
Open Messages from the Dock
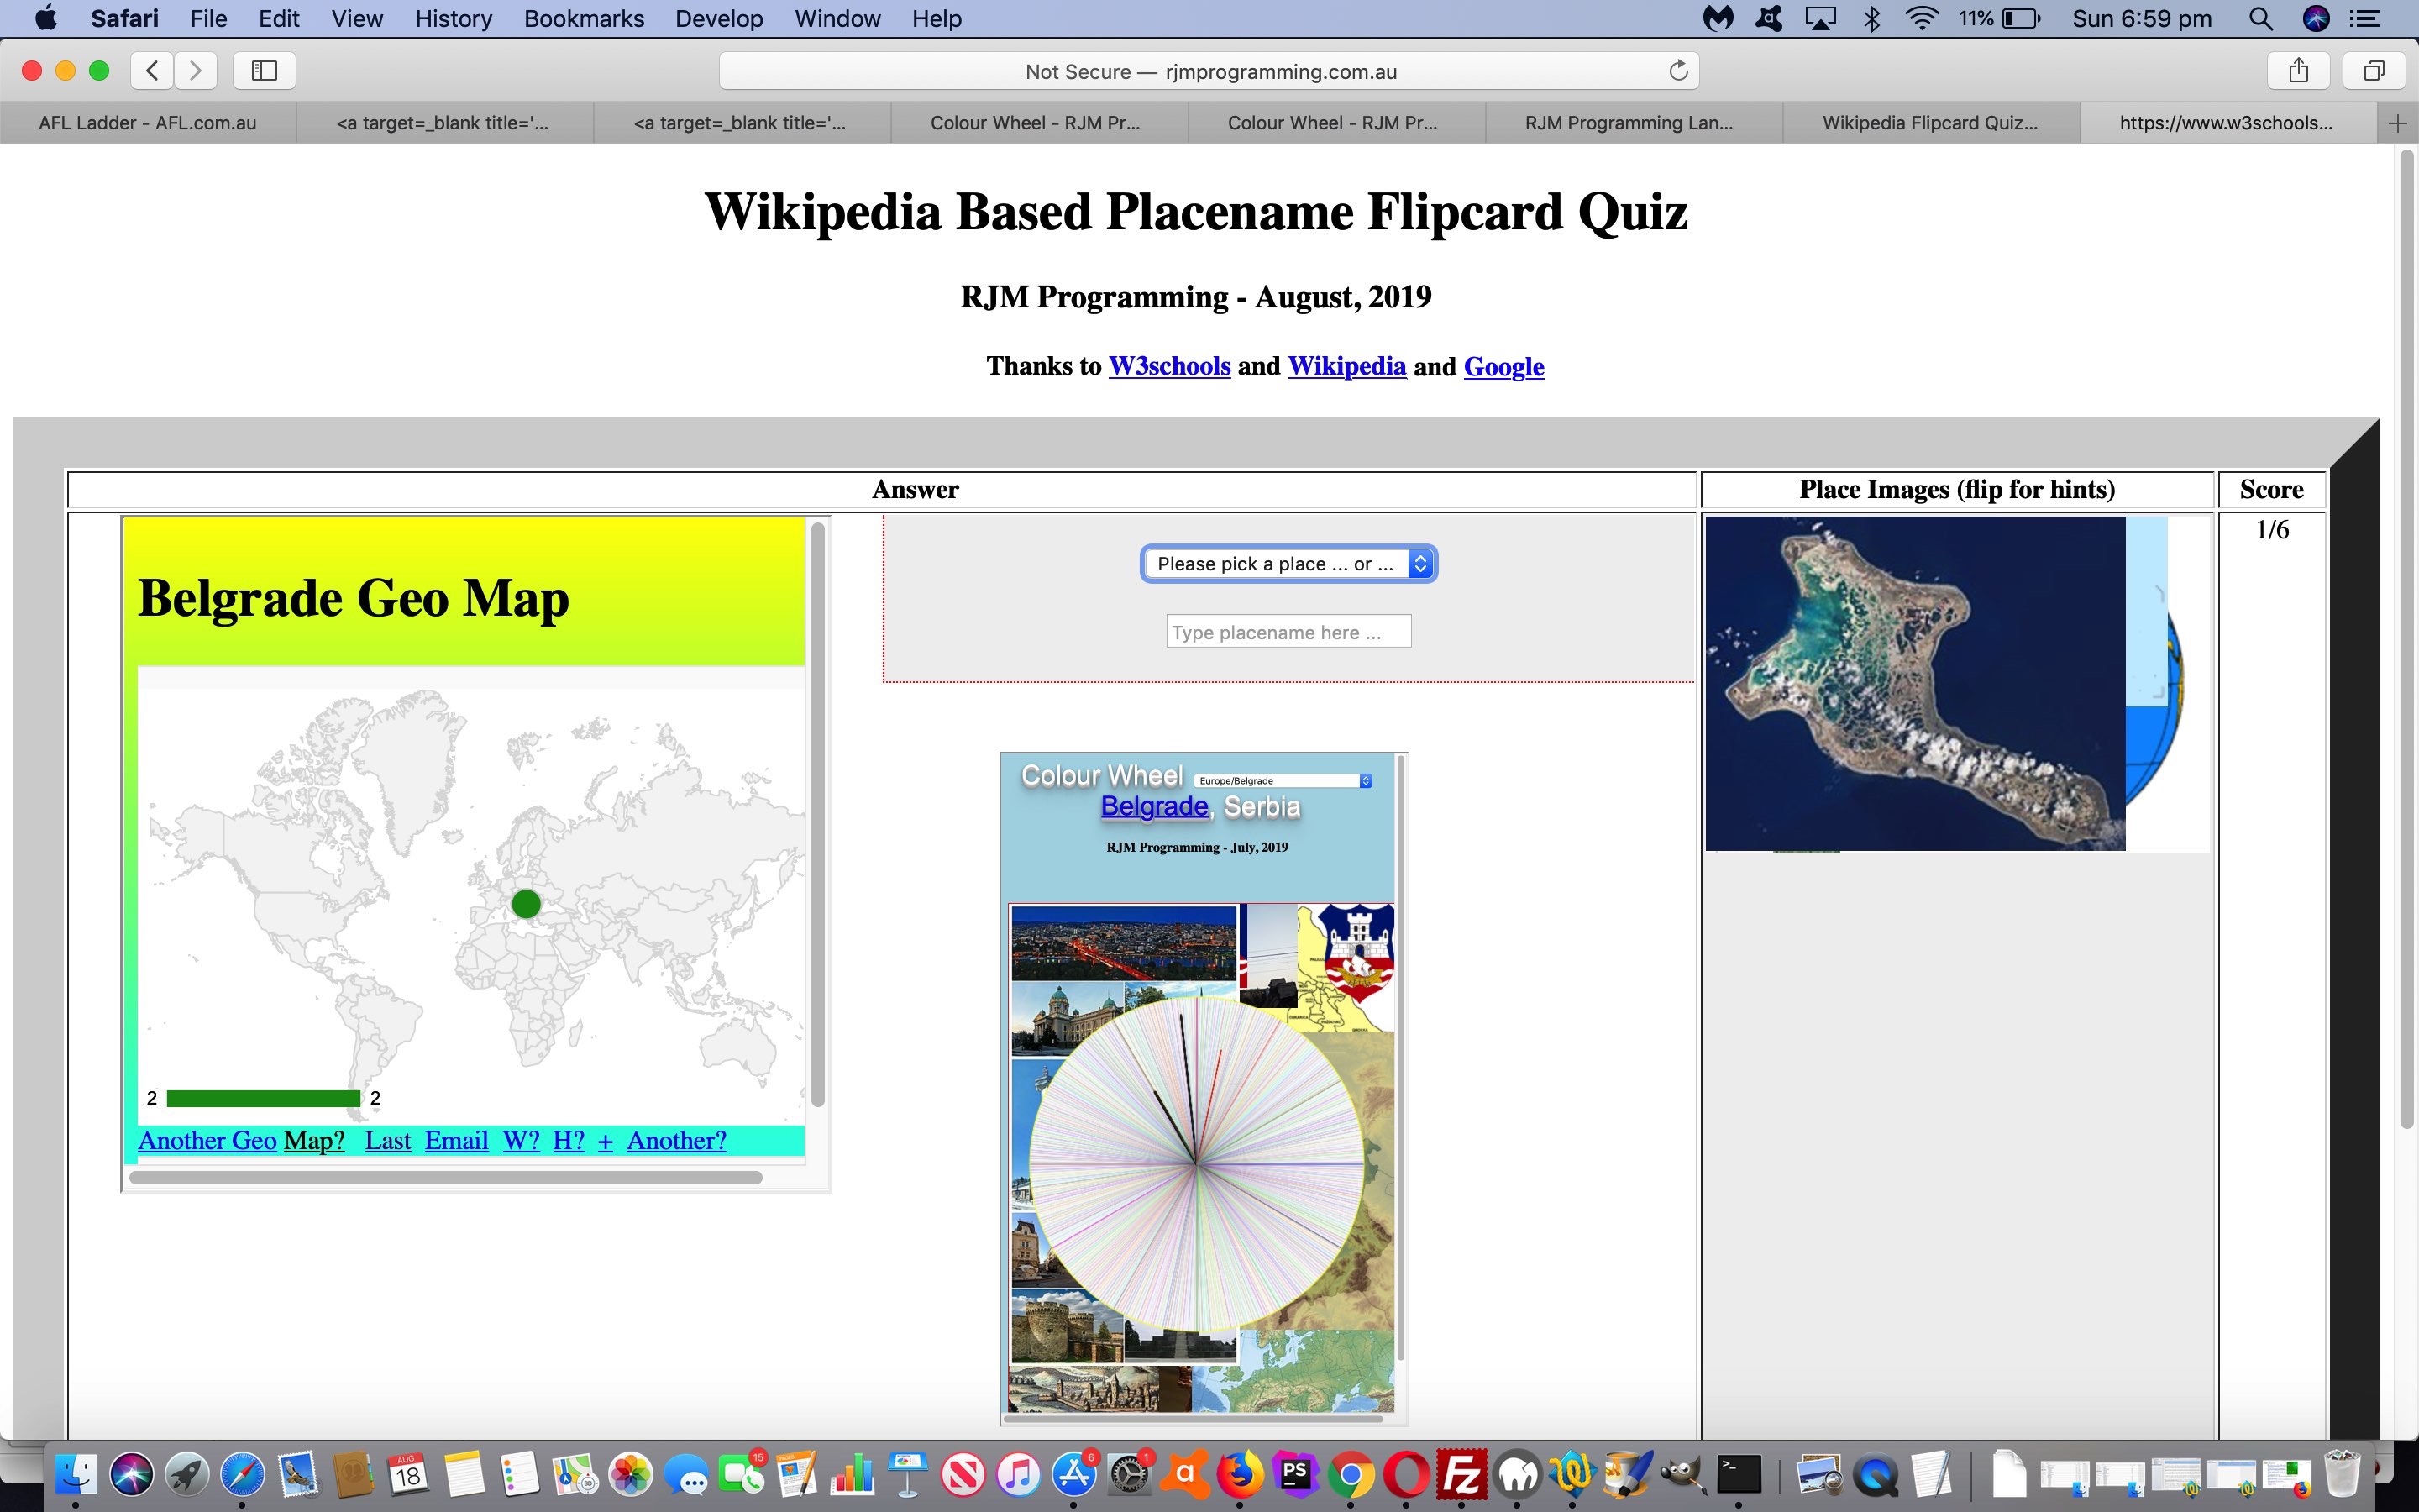point(687,1473)
